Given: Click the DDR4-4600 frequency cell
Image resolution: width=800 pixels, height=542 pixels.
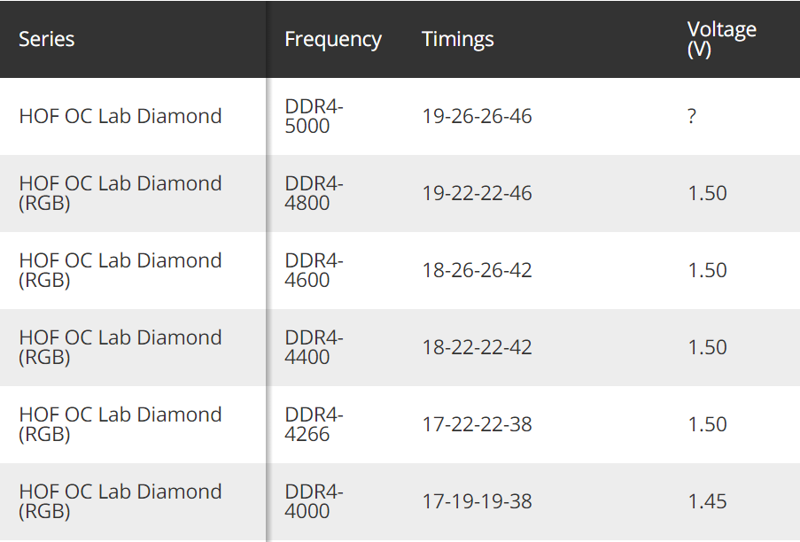Looking at the screenshot, I should [x=314, y=270].
